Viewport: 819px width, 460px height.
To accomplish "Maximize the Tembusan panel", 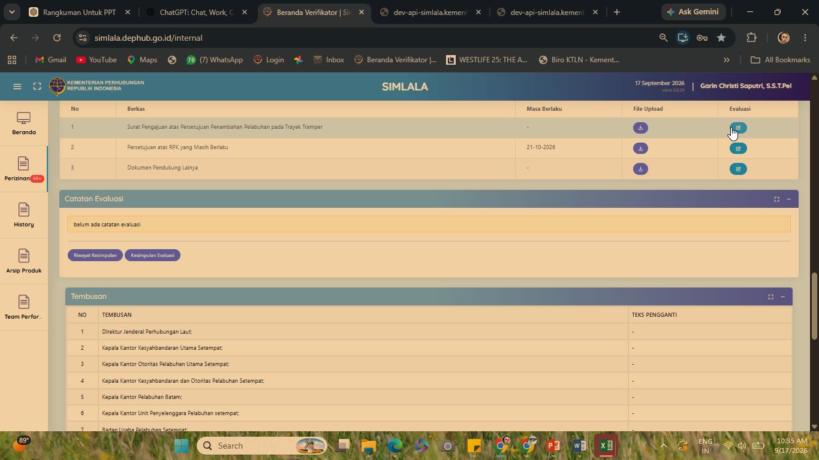I will [x=770, y=296].
